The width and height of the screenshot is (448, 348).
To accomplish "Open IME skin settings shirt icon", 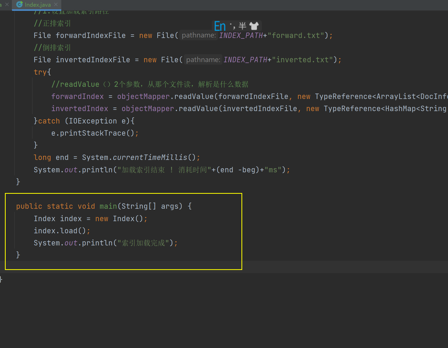I will point(254,26).
